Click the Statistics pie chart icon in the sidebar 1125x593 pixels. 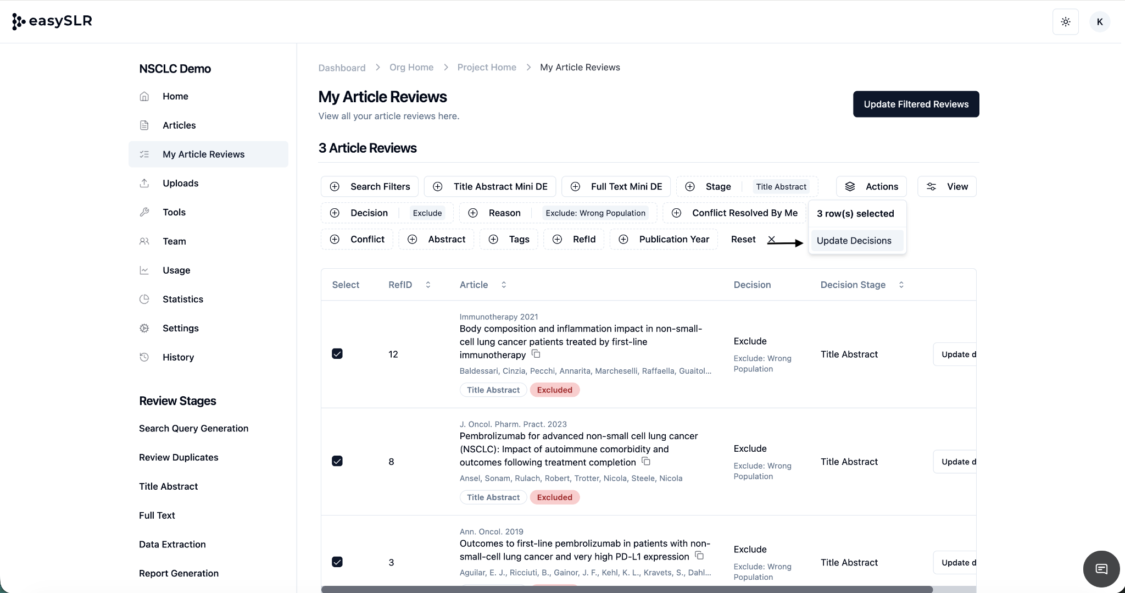click(x=144, y=299)
